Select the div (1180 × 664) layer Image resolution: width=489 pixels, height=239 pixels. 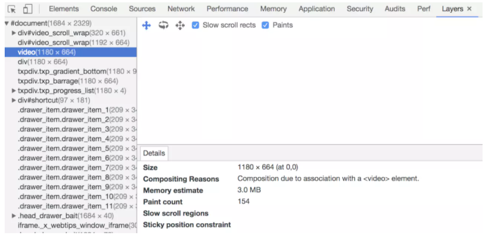[x=70, y=62]
